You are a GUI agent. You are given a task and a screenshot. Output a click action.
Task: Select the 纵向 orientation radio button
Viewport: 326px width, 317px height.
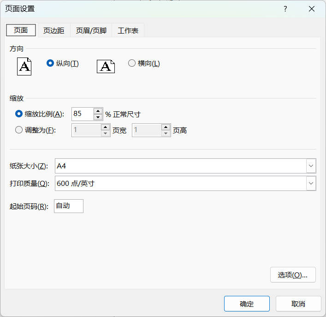tap(51, 63)
